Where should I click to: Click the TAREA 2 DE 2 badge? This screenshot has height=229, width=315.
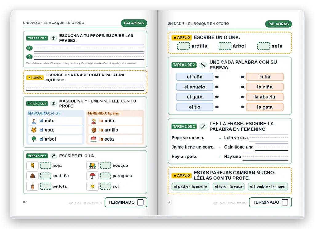(x=184, y=127)
